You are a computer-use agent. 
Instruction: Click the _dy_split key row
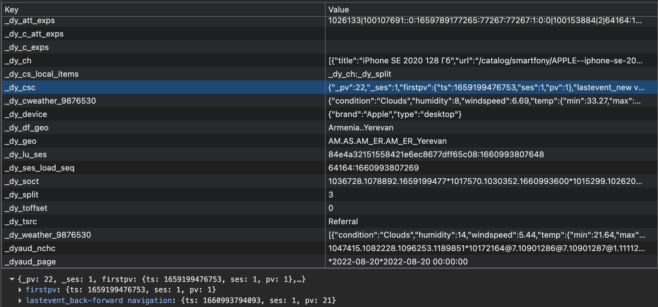pos(22,195)
